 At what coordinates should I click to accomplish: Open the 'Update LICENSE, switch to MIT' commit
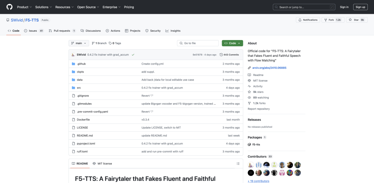click(x=161, y=128)
